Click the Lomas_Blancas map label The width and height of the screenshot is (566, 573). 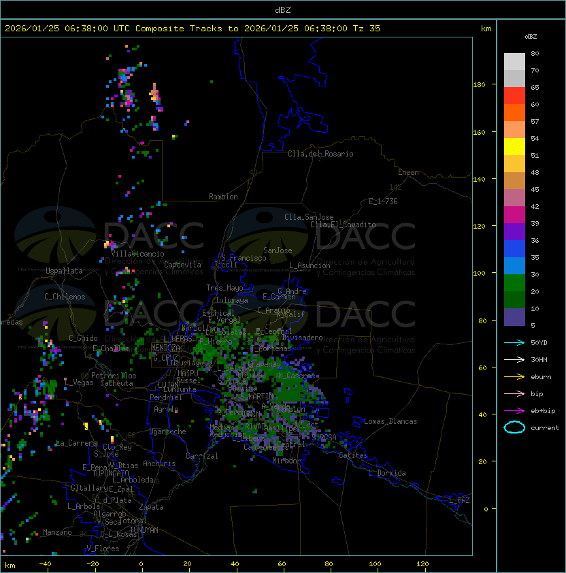coord(390,421)
